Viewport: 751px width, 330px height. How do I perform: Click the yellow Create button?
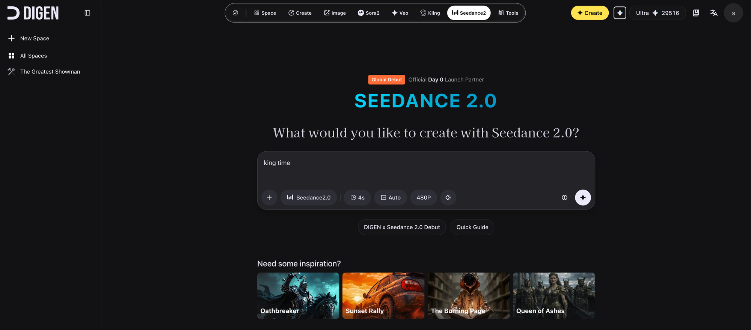[590, 13]
